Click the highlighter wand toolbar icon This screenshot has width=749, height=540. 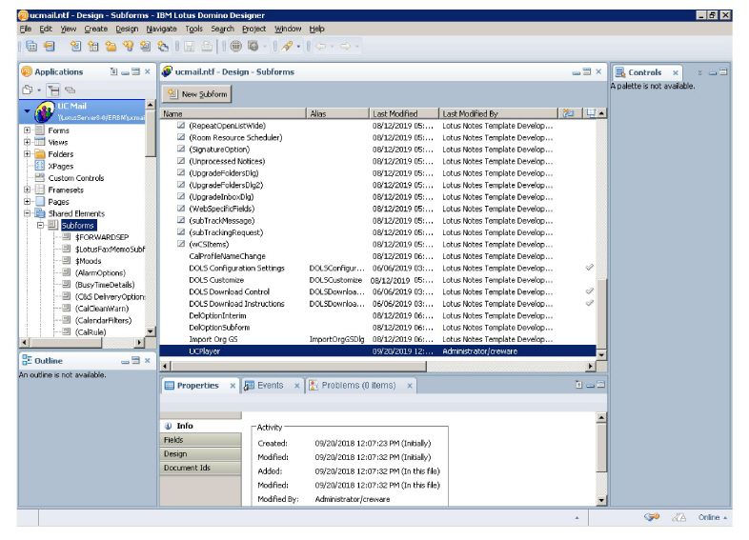pos(287,47)
